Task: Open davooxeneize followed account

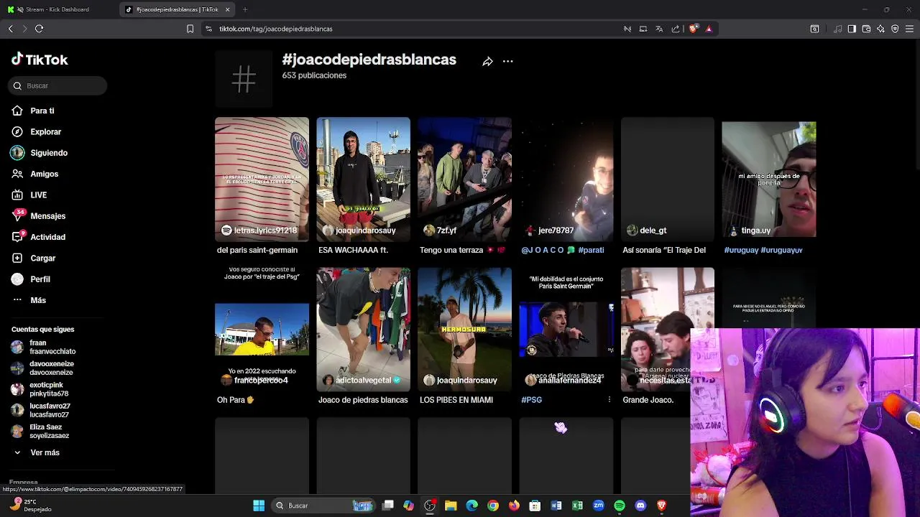Action: (43, 368)
